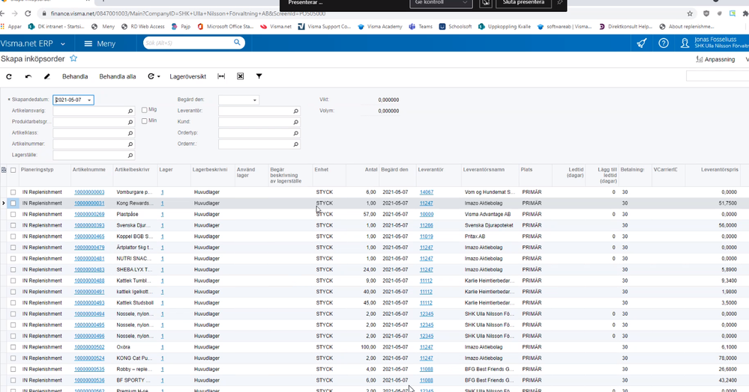Viewport: 749px width, 392px height.
Task: Click the filter funnel toolbar icon
Action: (x=259, y=76)
